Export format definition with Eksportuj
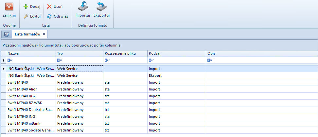The image size is (318, 137). point(102,10)
